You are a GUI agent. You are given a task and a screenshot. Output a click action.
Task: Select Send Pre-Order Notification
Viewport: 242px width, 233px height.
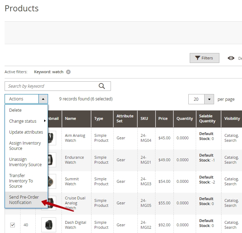pos(24,200)
